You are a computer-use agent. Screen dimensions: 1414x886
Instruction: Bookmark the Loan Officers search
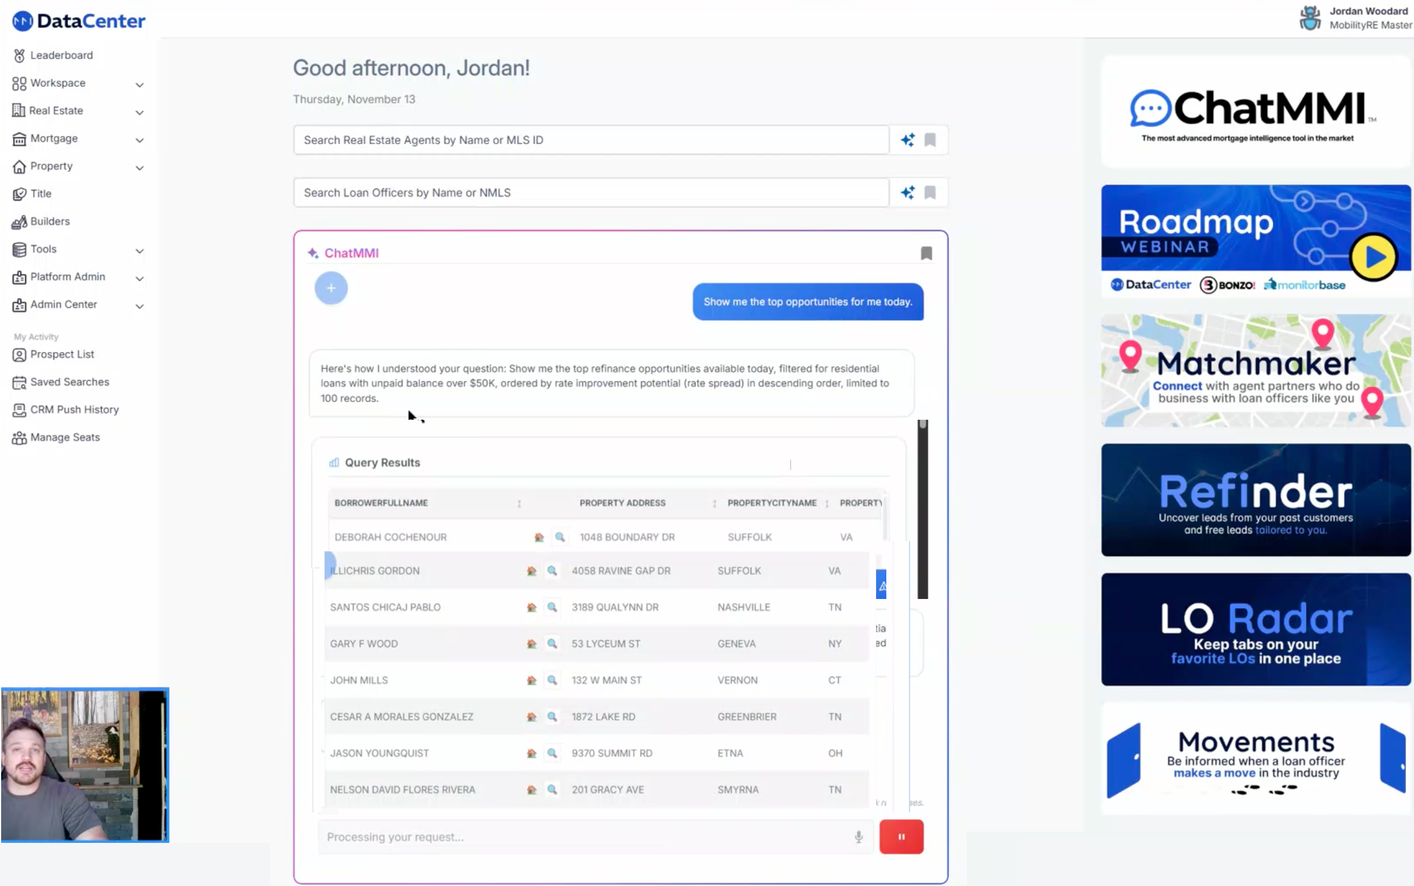tap(930, 192)
